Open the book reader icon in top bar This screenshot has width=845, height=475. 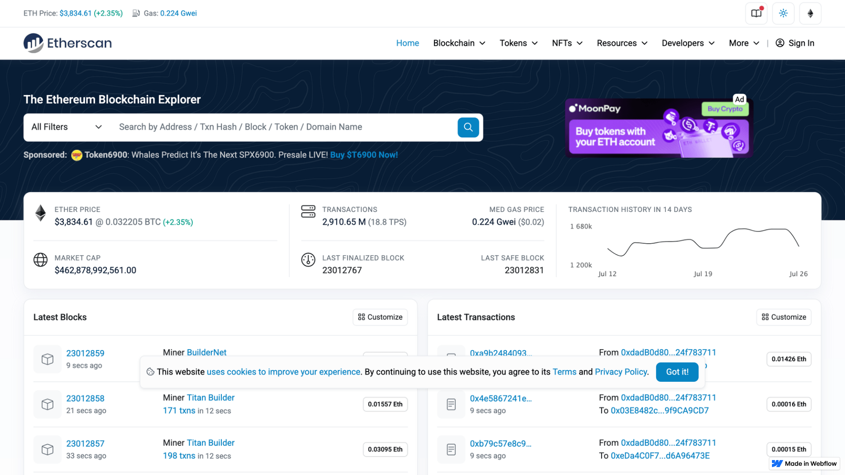[756, 13]
